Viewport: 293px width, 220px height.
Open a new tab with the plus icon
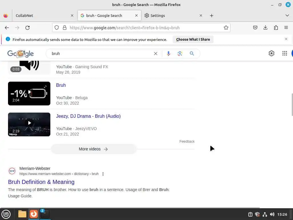pyautogui.click(x=211, y=15)
